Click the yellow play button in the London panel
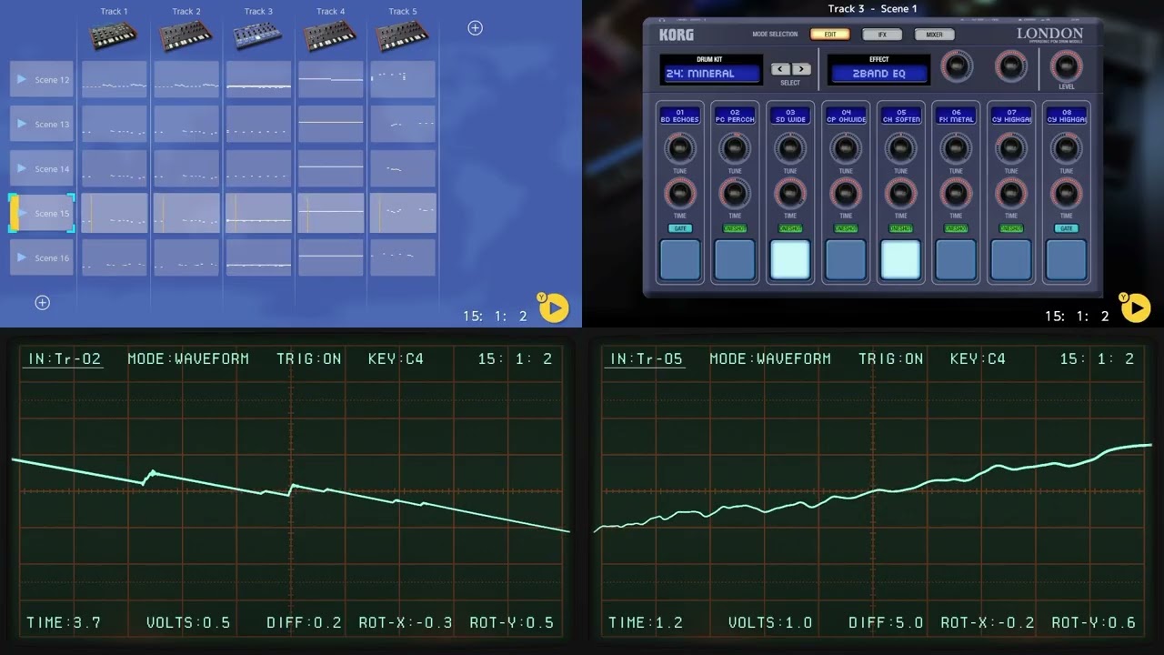 (x=1136, y=308)
